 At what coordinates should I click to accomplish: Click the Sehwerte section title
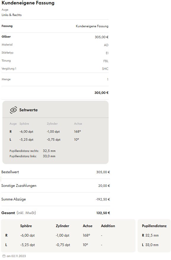coord(28,110)
